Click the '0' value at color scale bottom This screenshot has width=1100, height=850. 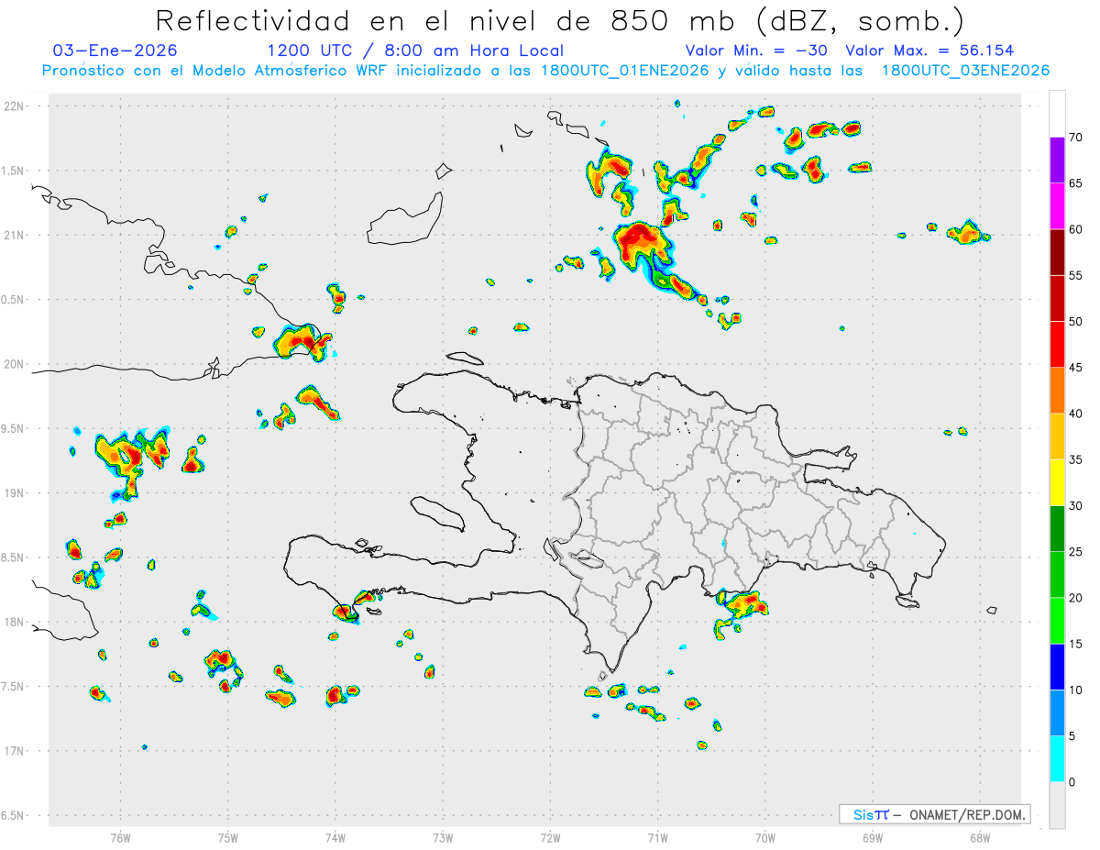click(1072, 782)
